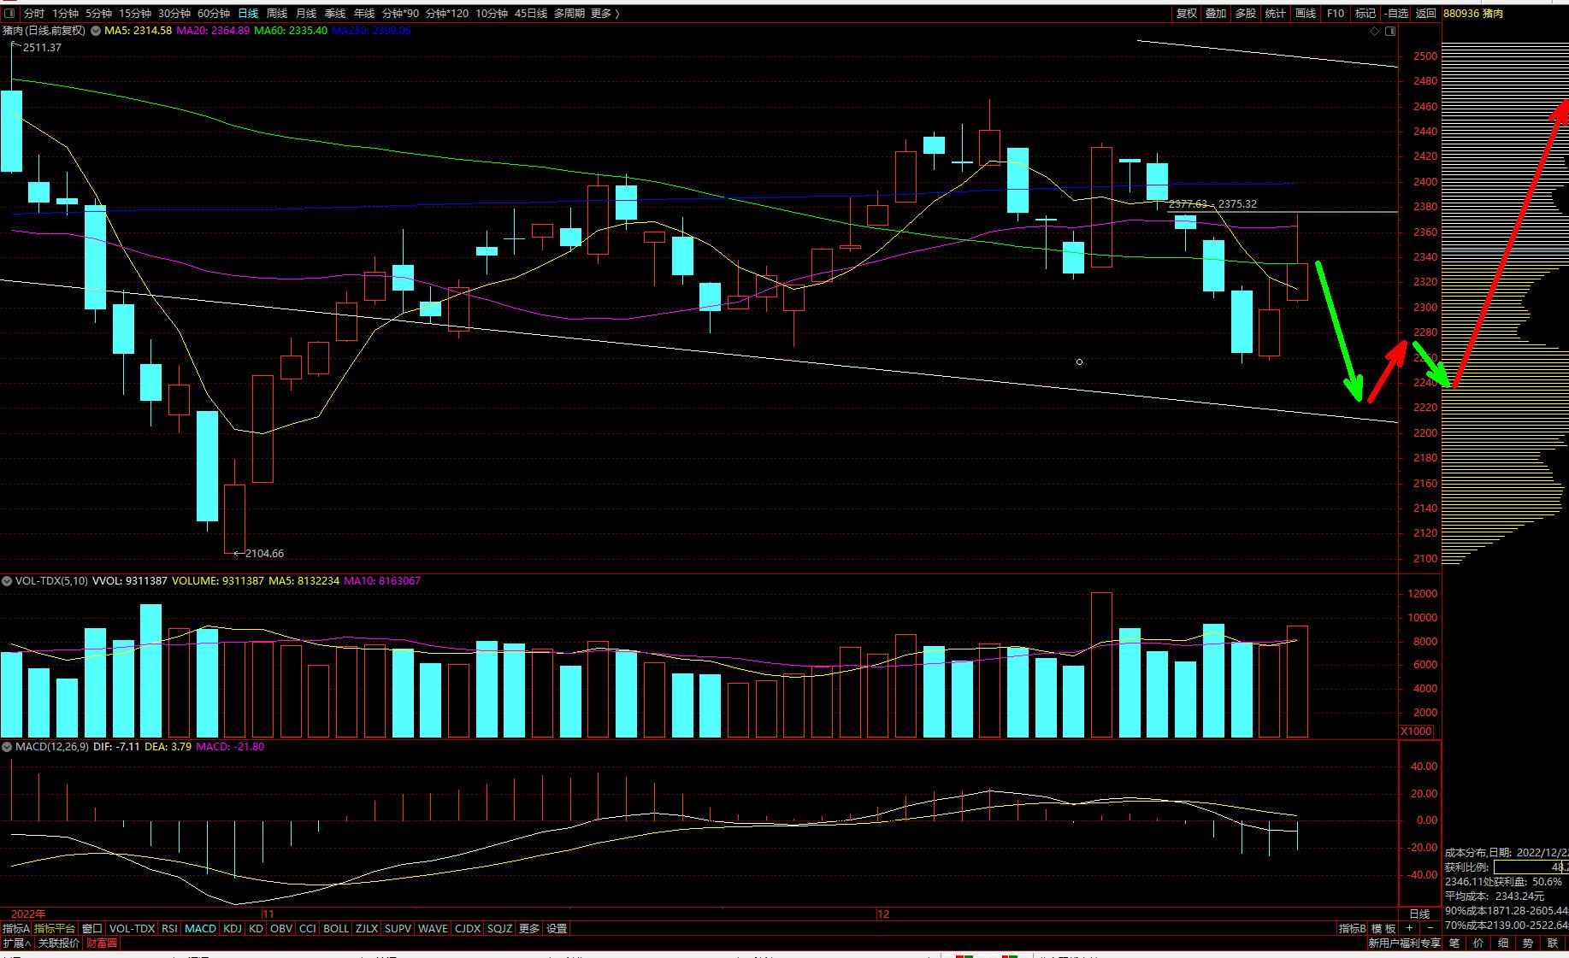This screenshot has width=1569, height=958.
Task: Select the 指标B tab
Action: [x=1352, y=928]
